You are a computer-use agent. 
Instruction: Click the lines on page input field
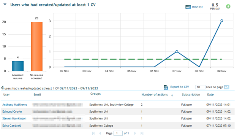[x=200, y=87]
